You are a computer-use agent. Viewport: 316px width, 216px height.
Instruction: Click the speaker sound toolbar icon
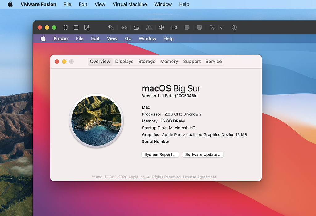pyautogui.click(x=161, y=27)
